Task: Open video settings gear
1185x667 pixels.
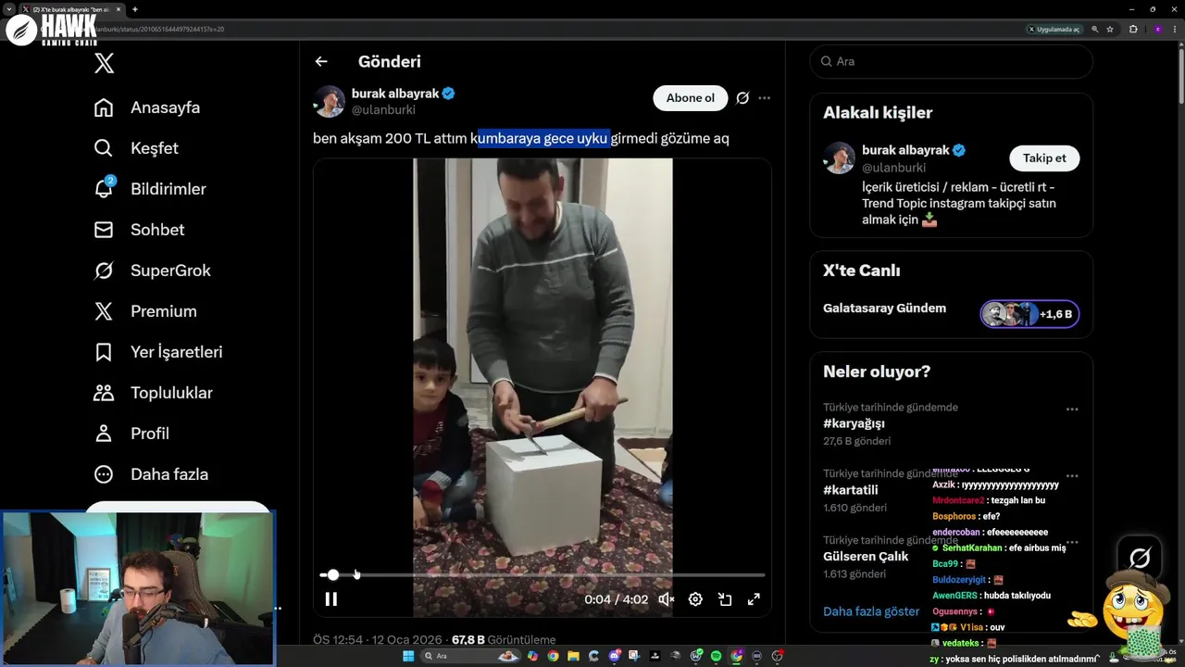Action: click(x=695, y=599)
